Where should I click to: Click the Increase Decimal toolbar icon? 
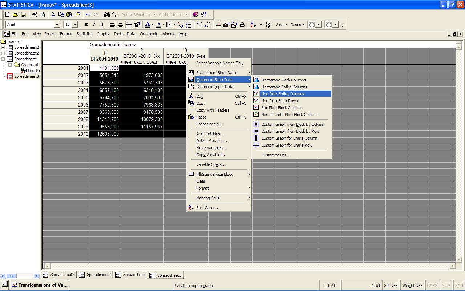point(199,25)
